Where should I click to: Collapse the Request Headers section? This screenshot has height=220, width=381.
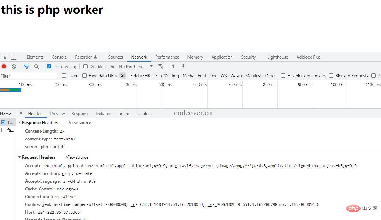tap(20, 157)
